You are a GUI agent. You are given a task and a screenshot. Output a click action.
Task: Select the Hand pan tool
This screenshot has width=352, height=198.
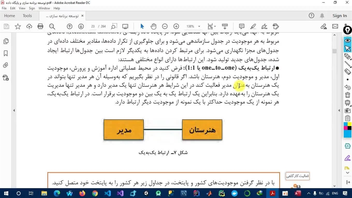point(153,26)
